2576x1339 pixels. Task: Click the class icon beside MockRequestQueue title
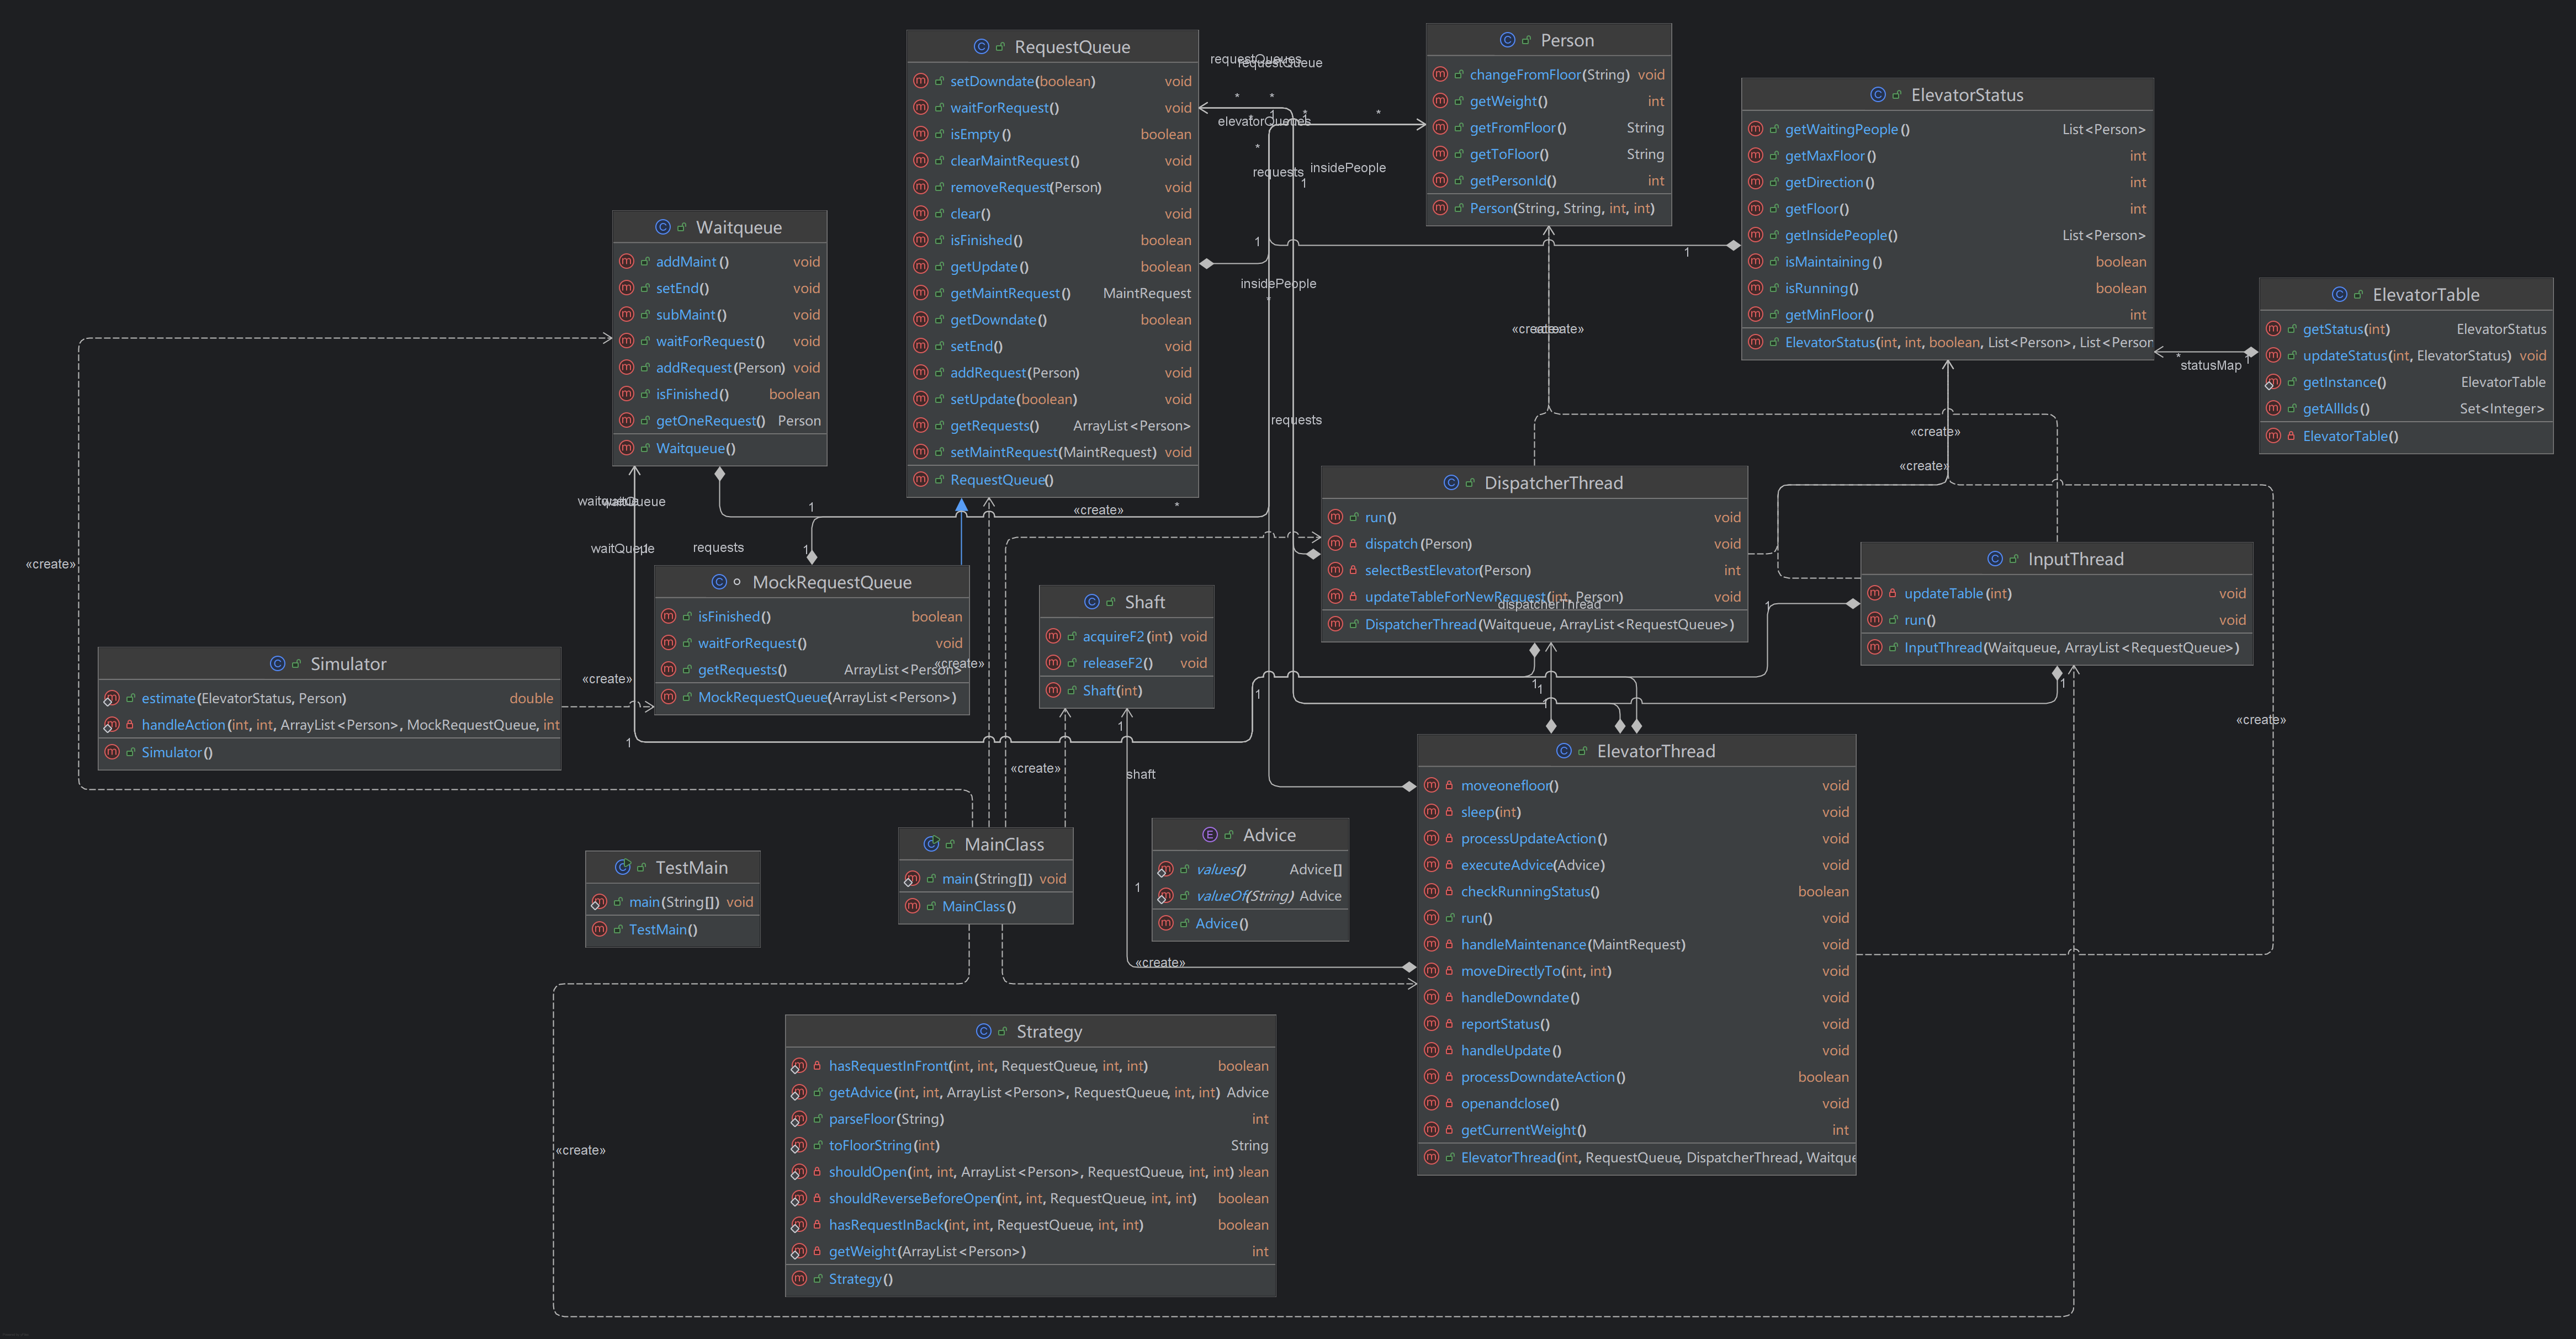pos(719,582)
